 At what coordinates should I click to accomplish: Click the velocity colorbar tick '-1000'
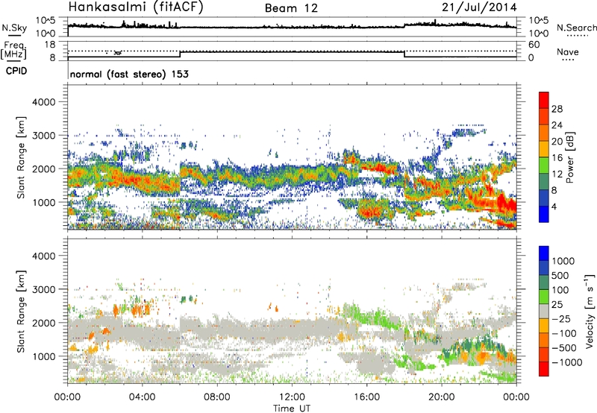click(x=566, y=362)
